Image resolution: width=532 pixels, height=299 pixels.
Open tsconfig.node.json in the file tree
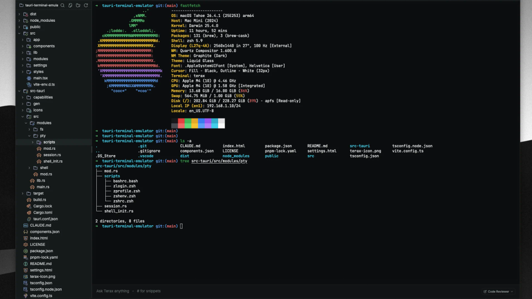[x=46, y=289]
